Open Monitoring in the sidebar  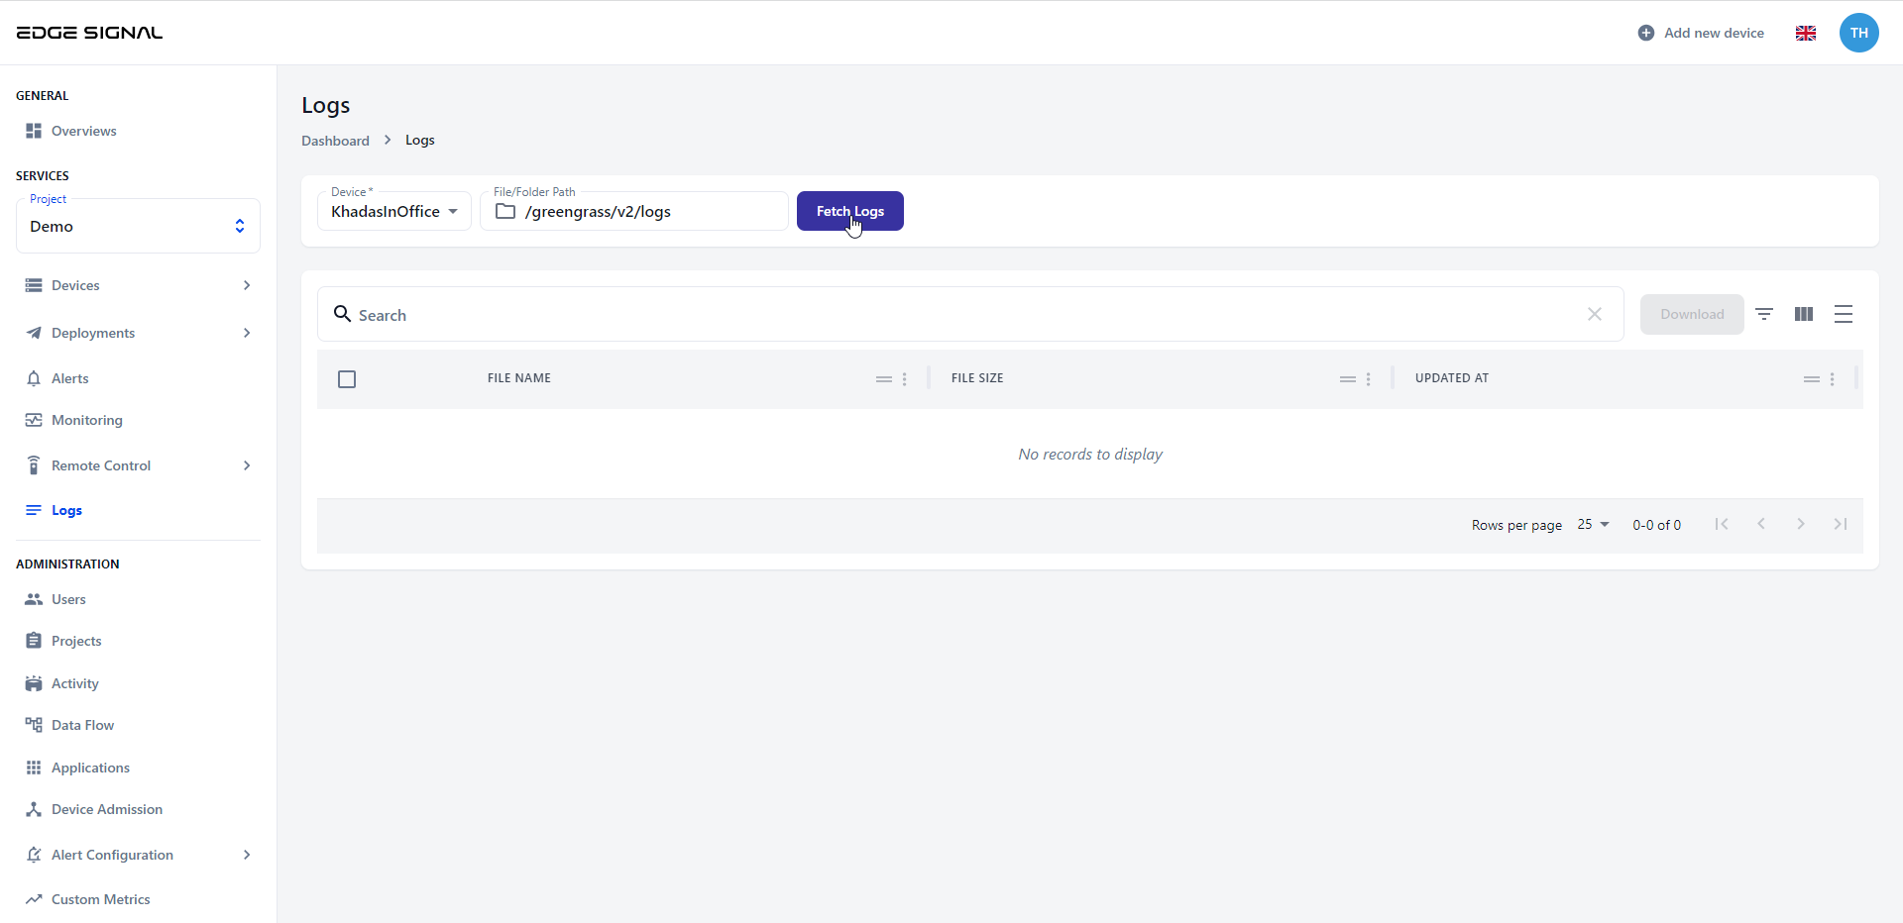click(87, 420)
